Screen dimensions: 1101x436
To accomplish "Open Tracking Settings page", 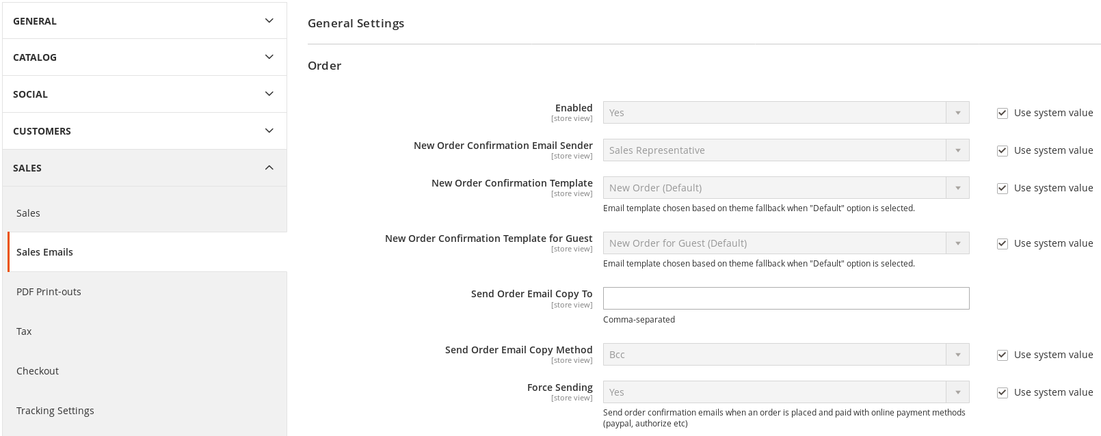I will point(55,411).
